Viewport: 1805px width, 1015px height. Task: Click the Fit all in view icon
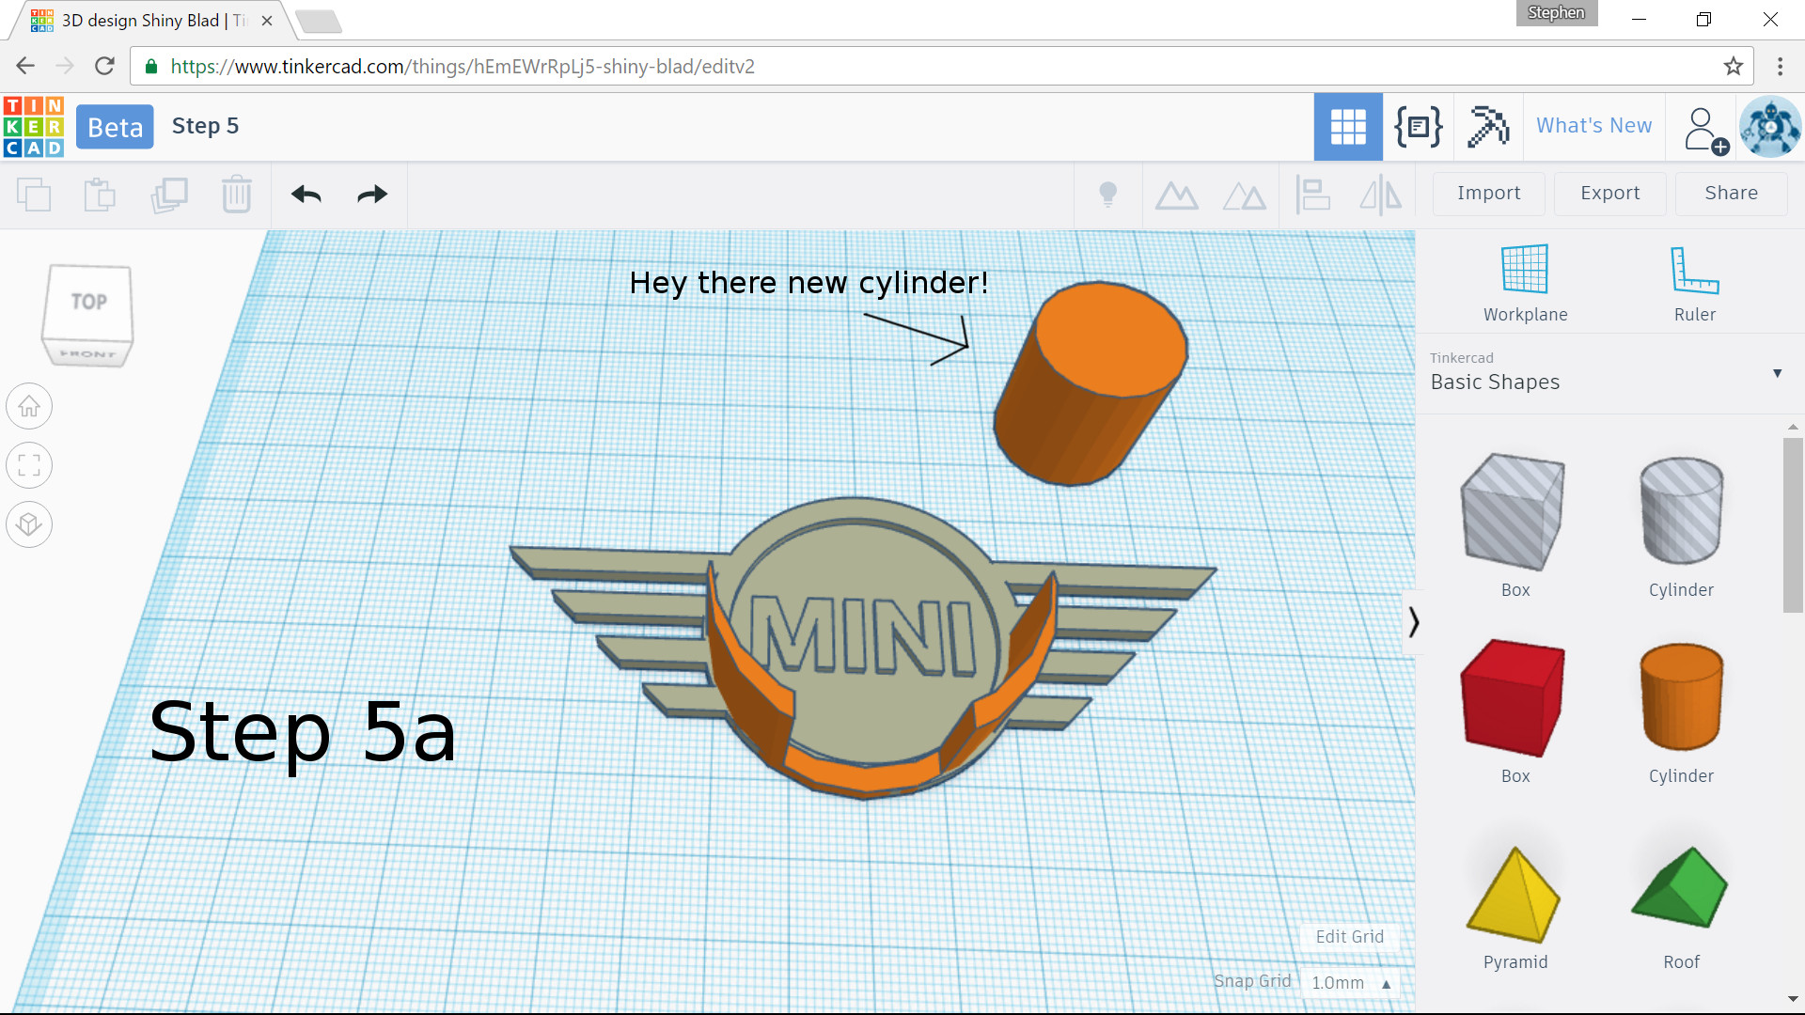coord(29,465)
